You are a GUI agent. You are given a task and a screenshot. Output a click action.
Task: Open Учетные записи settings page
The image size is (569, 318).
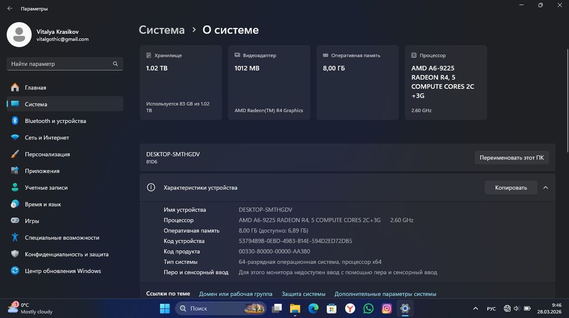click(65, 188)
